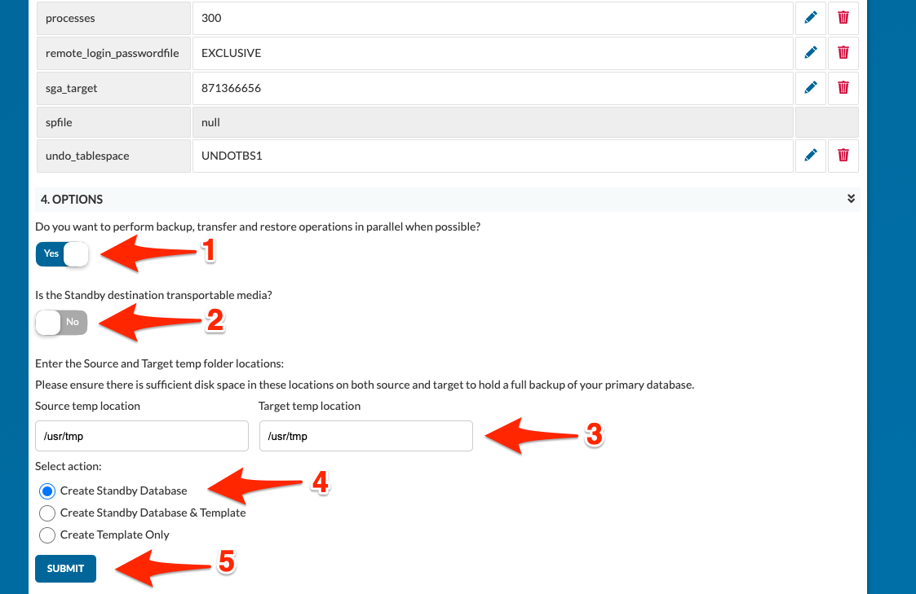Image resolution: width=916 pixels, height=594 pixels.
Task: Select Create Standby Database radio option
Action: (47, 491)
